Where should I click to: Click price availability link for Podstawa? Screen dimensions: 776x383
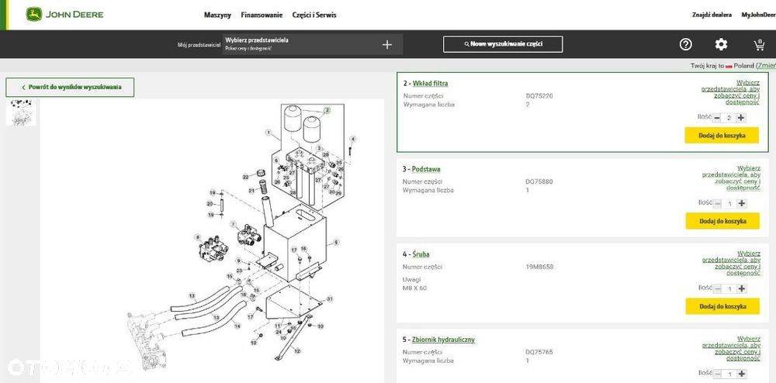click(731, 178)
